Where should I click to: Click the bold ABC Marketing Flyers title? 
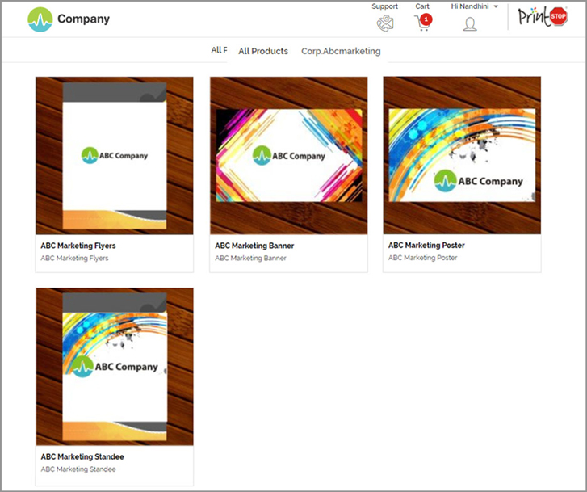pos(78,246)
